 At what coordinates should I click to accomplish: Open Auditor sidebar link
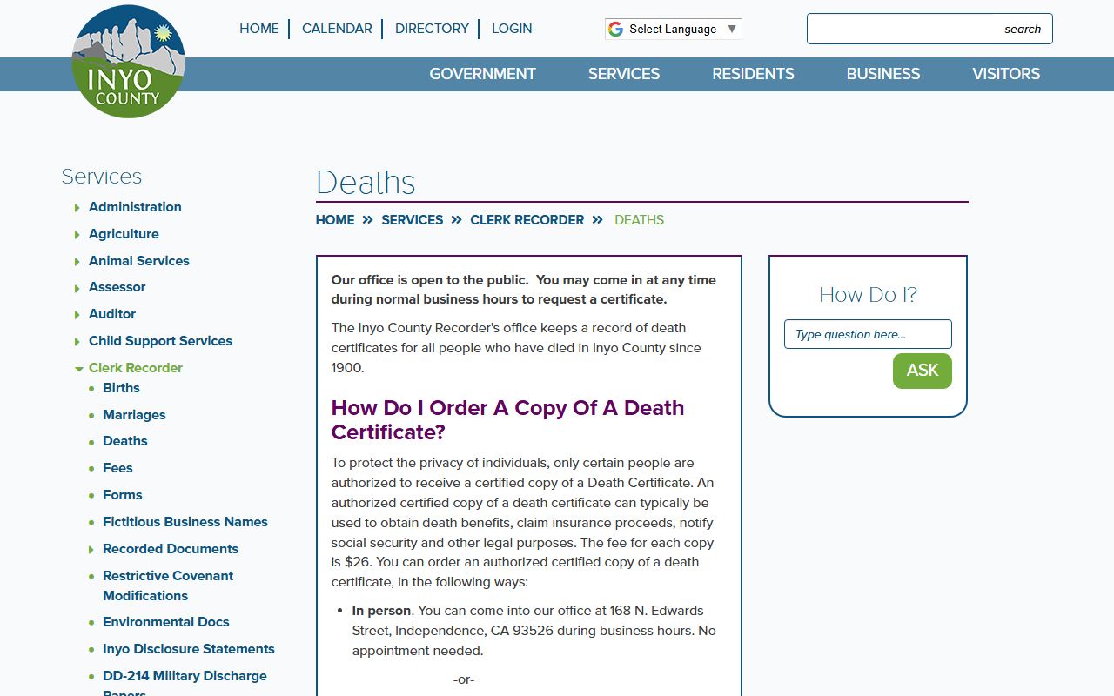[x=112, y=314]
